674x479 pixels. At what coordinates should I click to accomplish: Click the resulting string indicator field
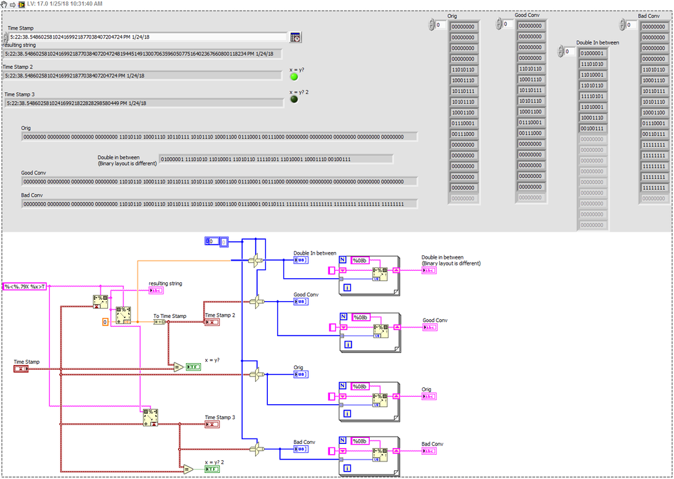(x=142, y=54)
